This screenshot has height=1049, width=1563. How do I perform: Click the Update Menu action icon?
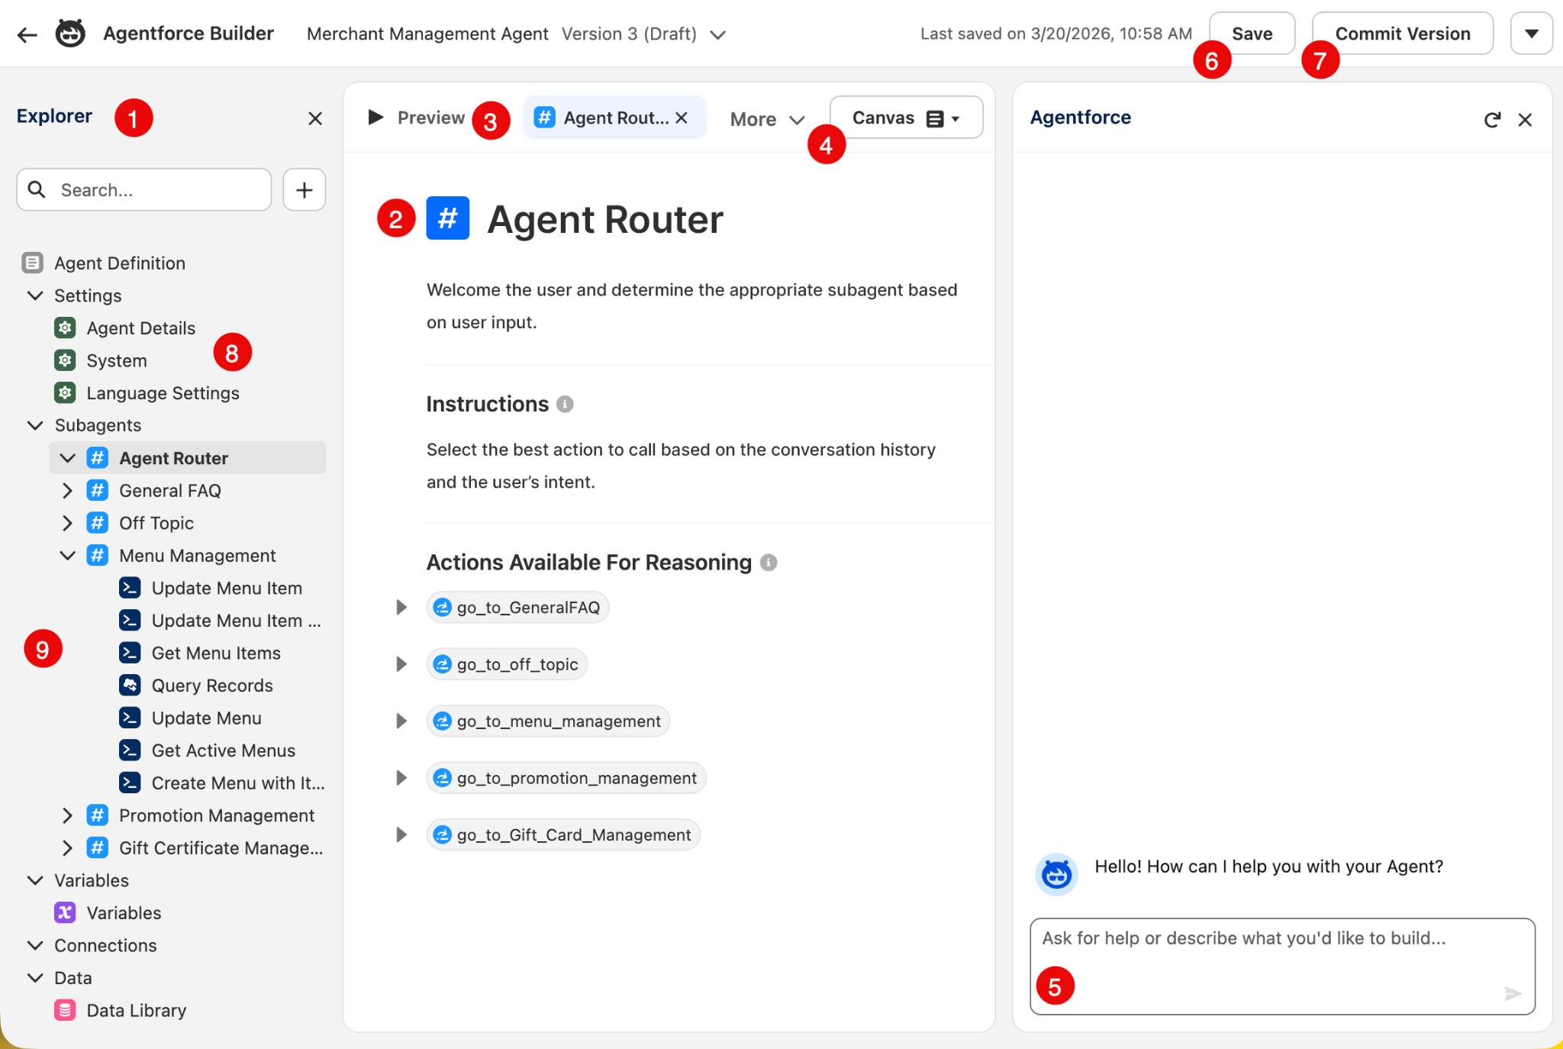[x=130, y=718]
